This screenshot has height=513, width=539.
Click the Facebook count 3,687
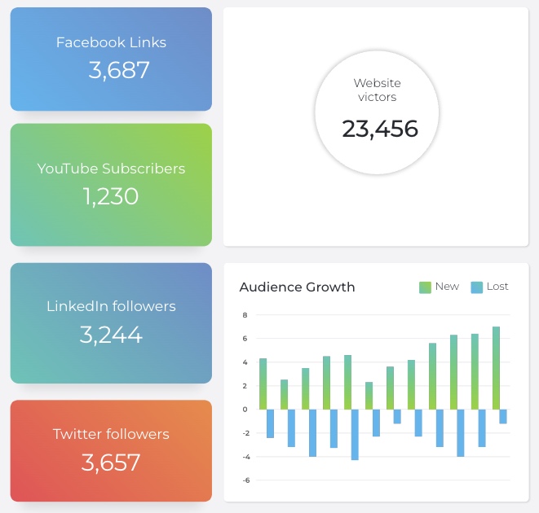point(119,70)
